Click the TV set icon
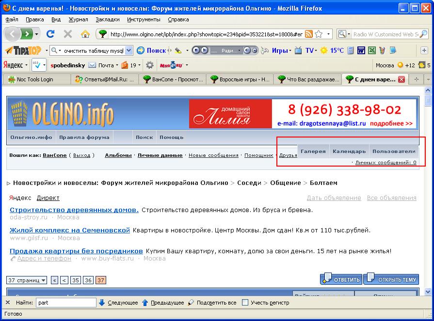This screenshot has height=321, width=434. click(x=298, y=50)
